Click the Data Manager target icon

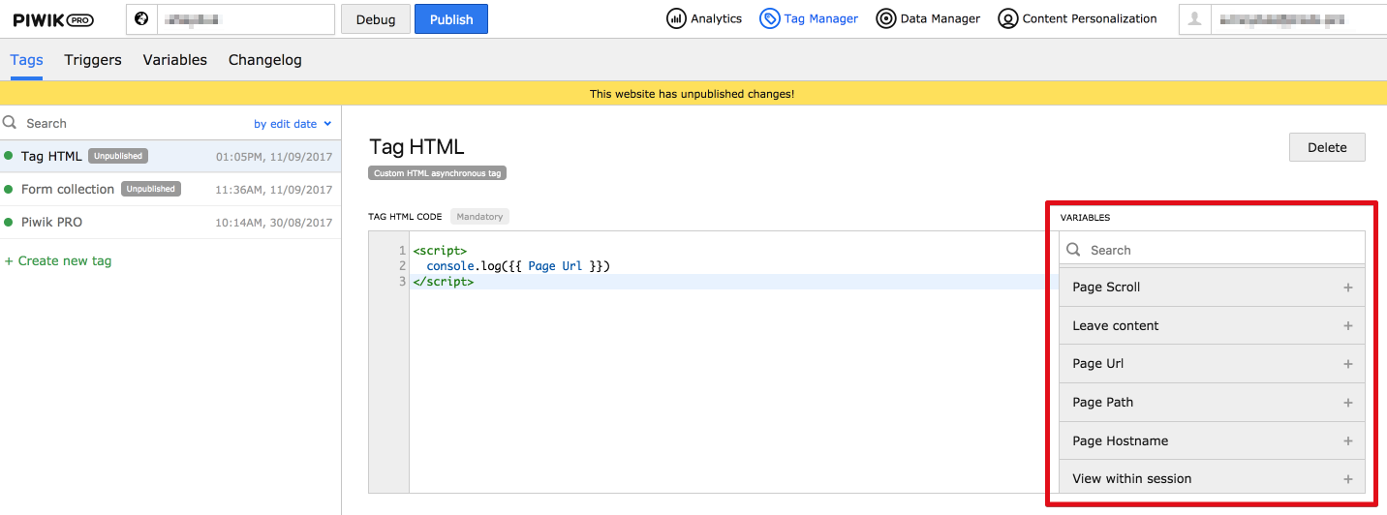(885, 18)
